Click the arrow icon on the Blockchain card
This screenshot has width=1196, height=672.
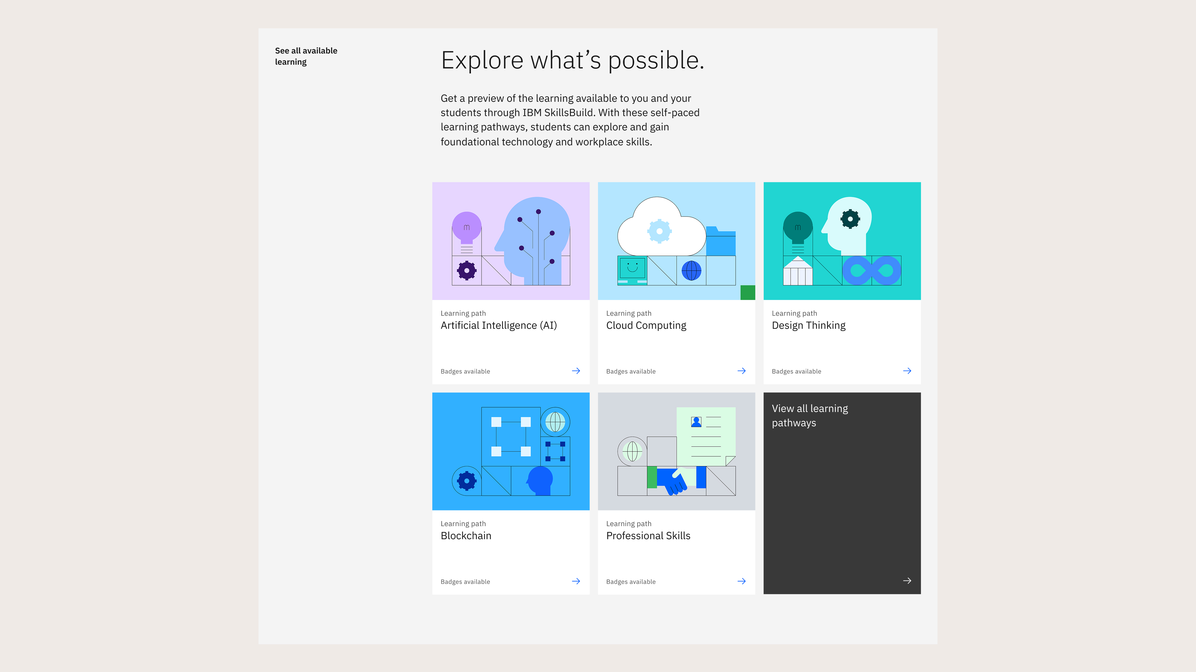pos(576,581)
